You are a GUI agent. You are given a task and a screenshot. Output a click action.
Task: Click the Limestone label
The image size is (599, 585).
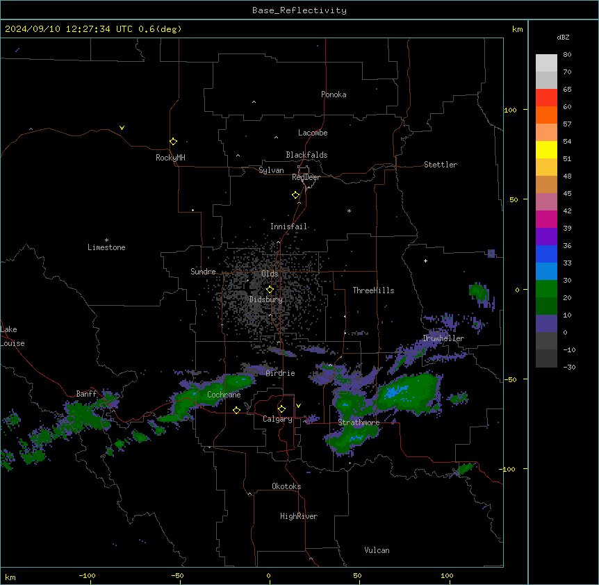click(x=106, y=247)
